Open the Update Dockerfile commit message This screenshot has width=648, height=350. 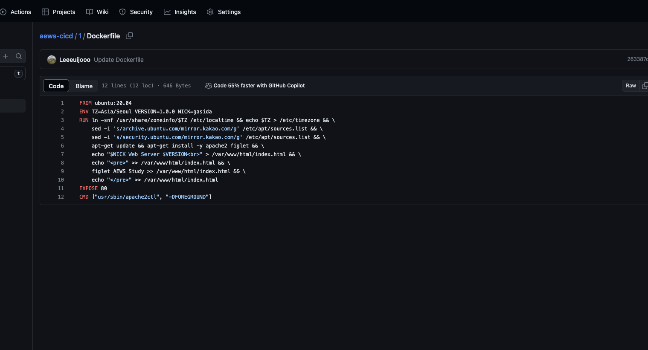119,60
